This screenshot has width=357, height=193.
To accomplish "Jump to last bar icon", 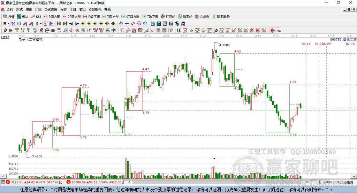I will click(x=65, y=24).
